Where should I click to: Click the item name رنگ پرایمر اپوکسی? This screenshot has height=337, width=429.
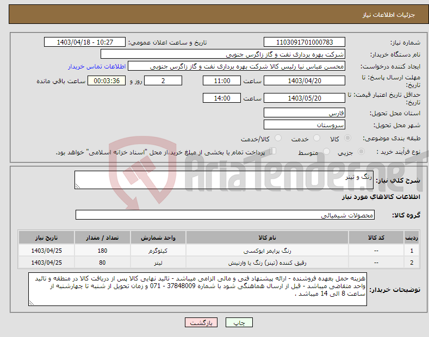pos(267,251)
